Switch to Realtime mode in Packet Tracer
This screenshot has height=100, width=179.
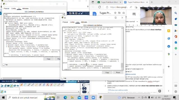pos(71,81)
